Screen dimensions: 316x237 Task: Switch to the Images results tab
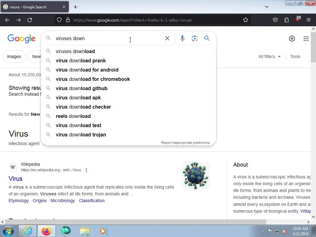tap(14, 57)
